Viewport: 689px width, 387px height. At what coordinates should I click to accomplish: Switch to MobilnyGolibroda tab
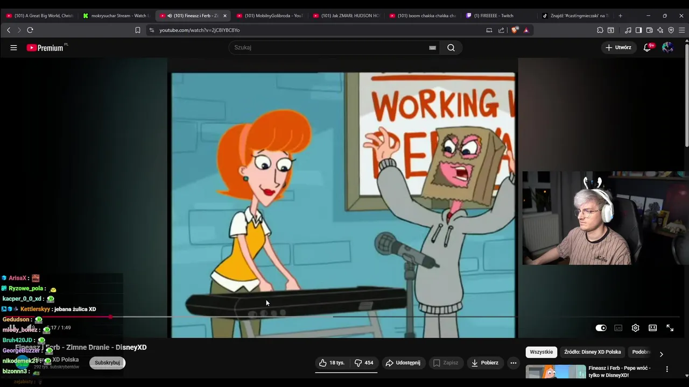point(270,16)
